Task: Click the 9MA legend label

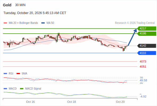Action: tap(24, 73)
